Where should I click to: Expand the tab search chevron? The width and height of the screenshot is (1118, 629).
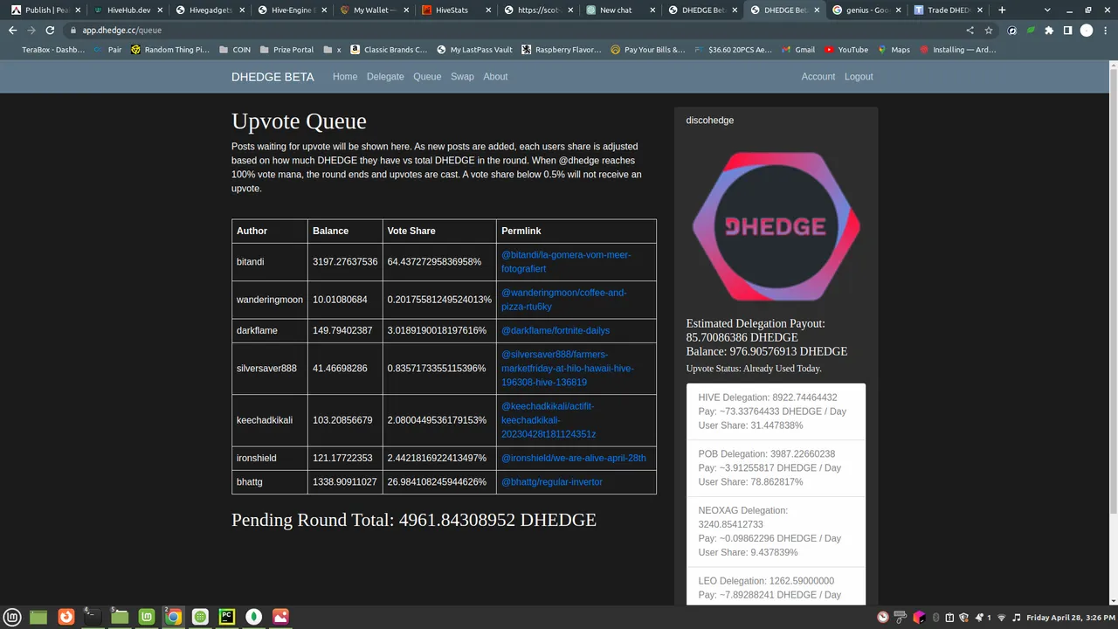pyautogui.click(x=1048, y=10)
